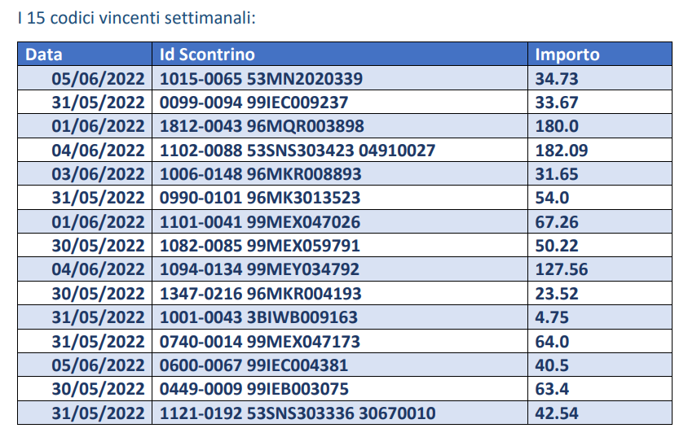Select amount 67.26
This screenshot has height=437, width=688.
click(557, 222)
